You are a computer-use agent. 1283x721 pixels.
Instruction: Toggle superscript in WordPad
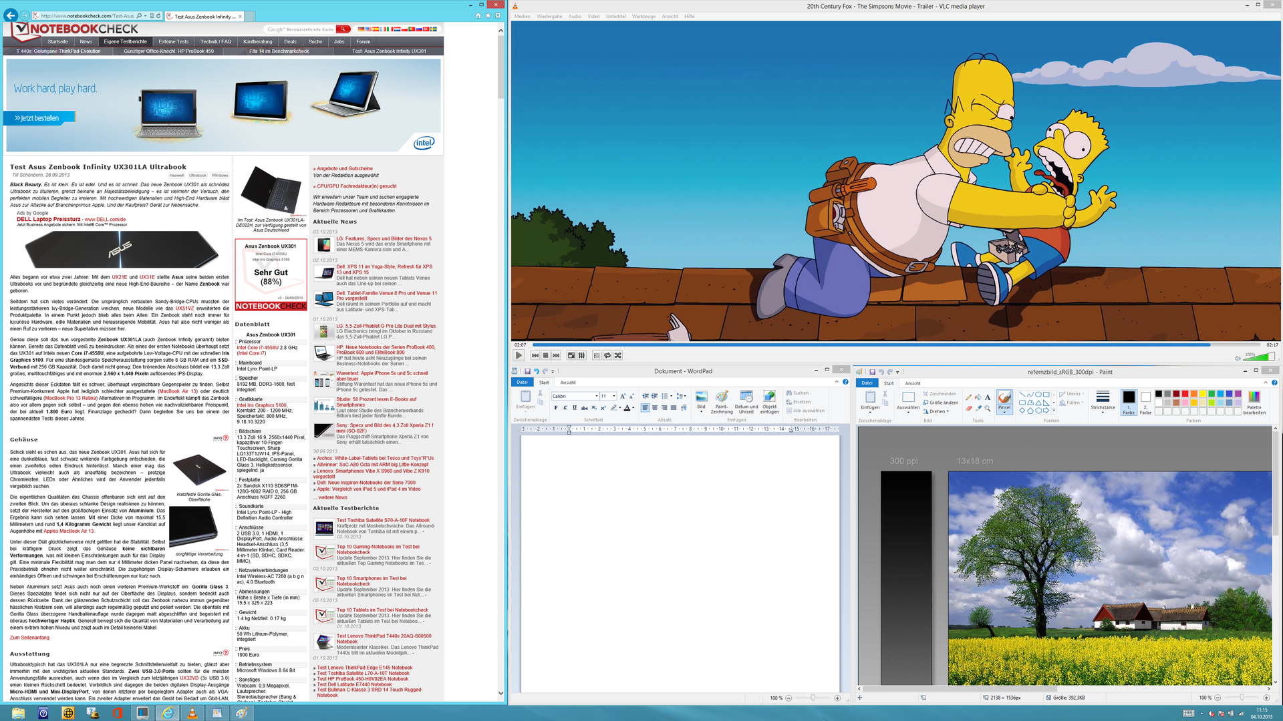pos(603,408)
